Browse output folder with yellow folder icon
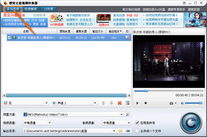The height and width of the screenshot is (137, 207). 121,131
